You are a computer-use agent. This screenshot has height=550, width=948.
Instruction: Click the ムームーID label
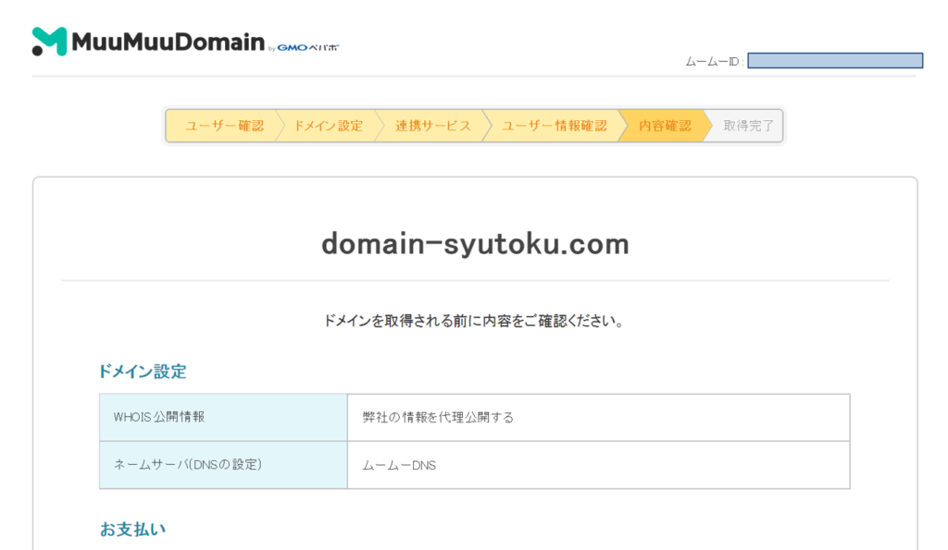pos(713,61)
